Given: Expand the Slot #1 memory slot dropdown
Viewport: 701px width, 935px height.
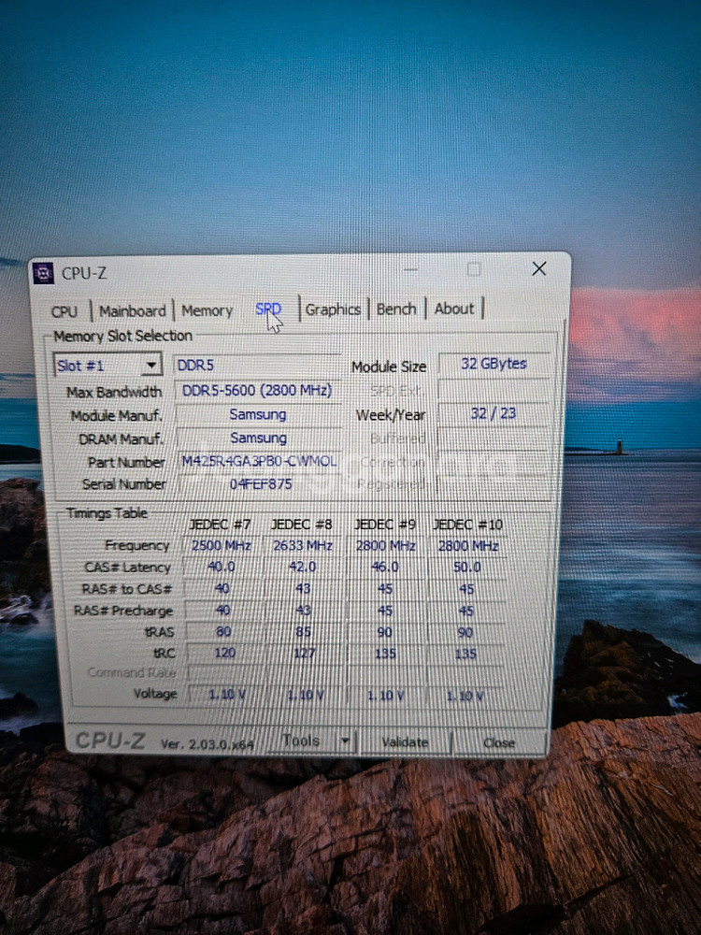Looking at the screenshot, I should coord(150,366).
